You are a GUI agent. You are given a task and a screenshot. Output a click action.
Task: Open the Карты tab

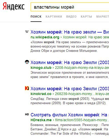click(x=86, y=17)
